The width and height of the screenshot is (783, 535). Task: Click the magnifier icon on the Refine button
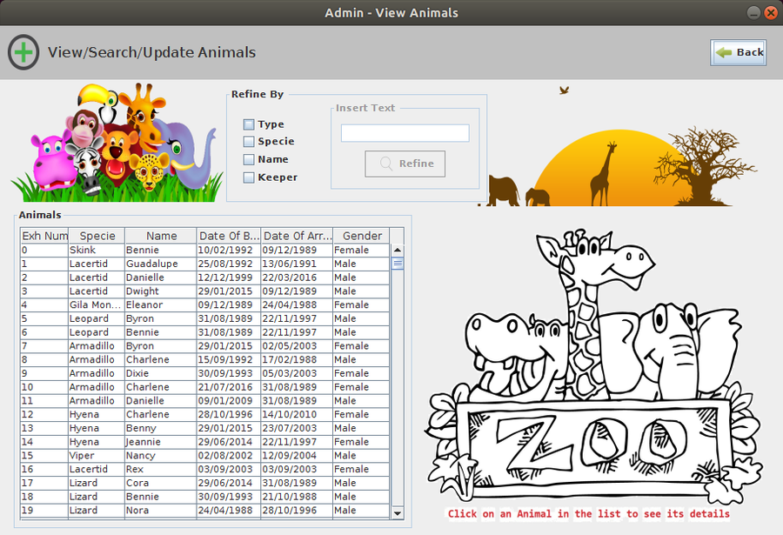point(386,164)
